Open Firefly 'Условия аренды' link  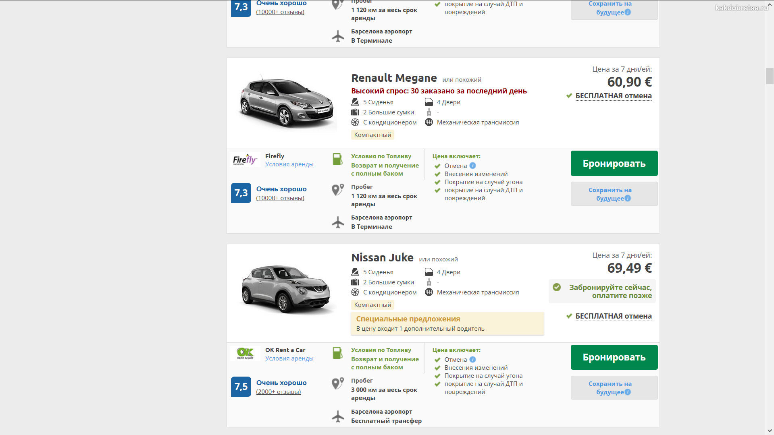(289, 164)
